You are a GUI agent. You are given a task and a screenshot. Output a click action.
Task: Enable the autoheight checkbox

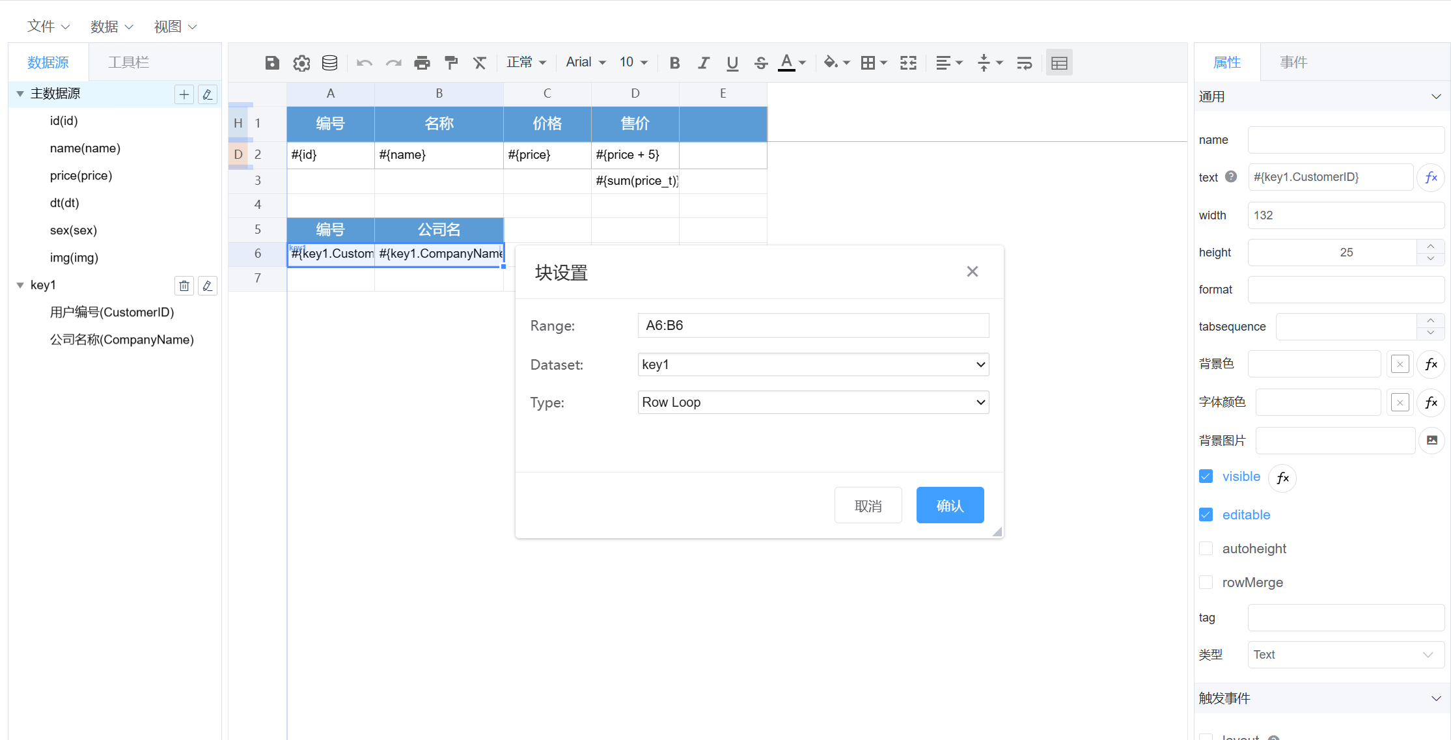click(1206, 549)
